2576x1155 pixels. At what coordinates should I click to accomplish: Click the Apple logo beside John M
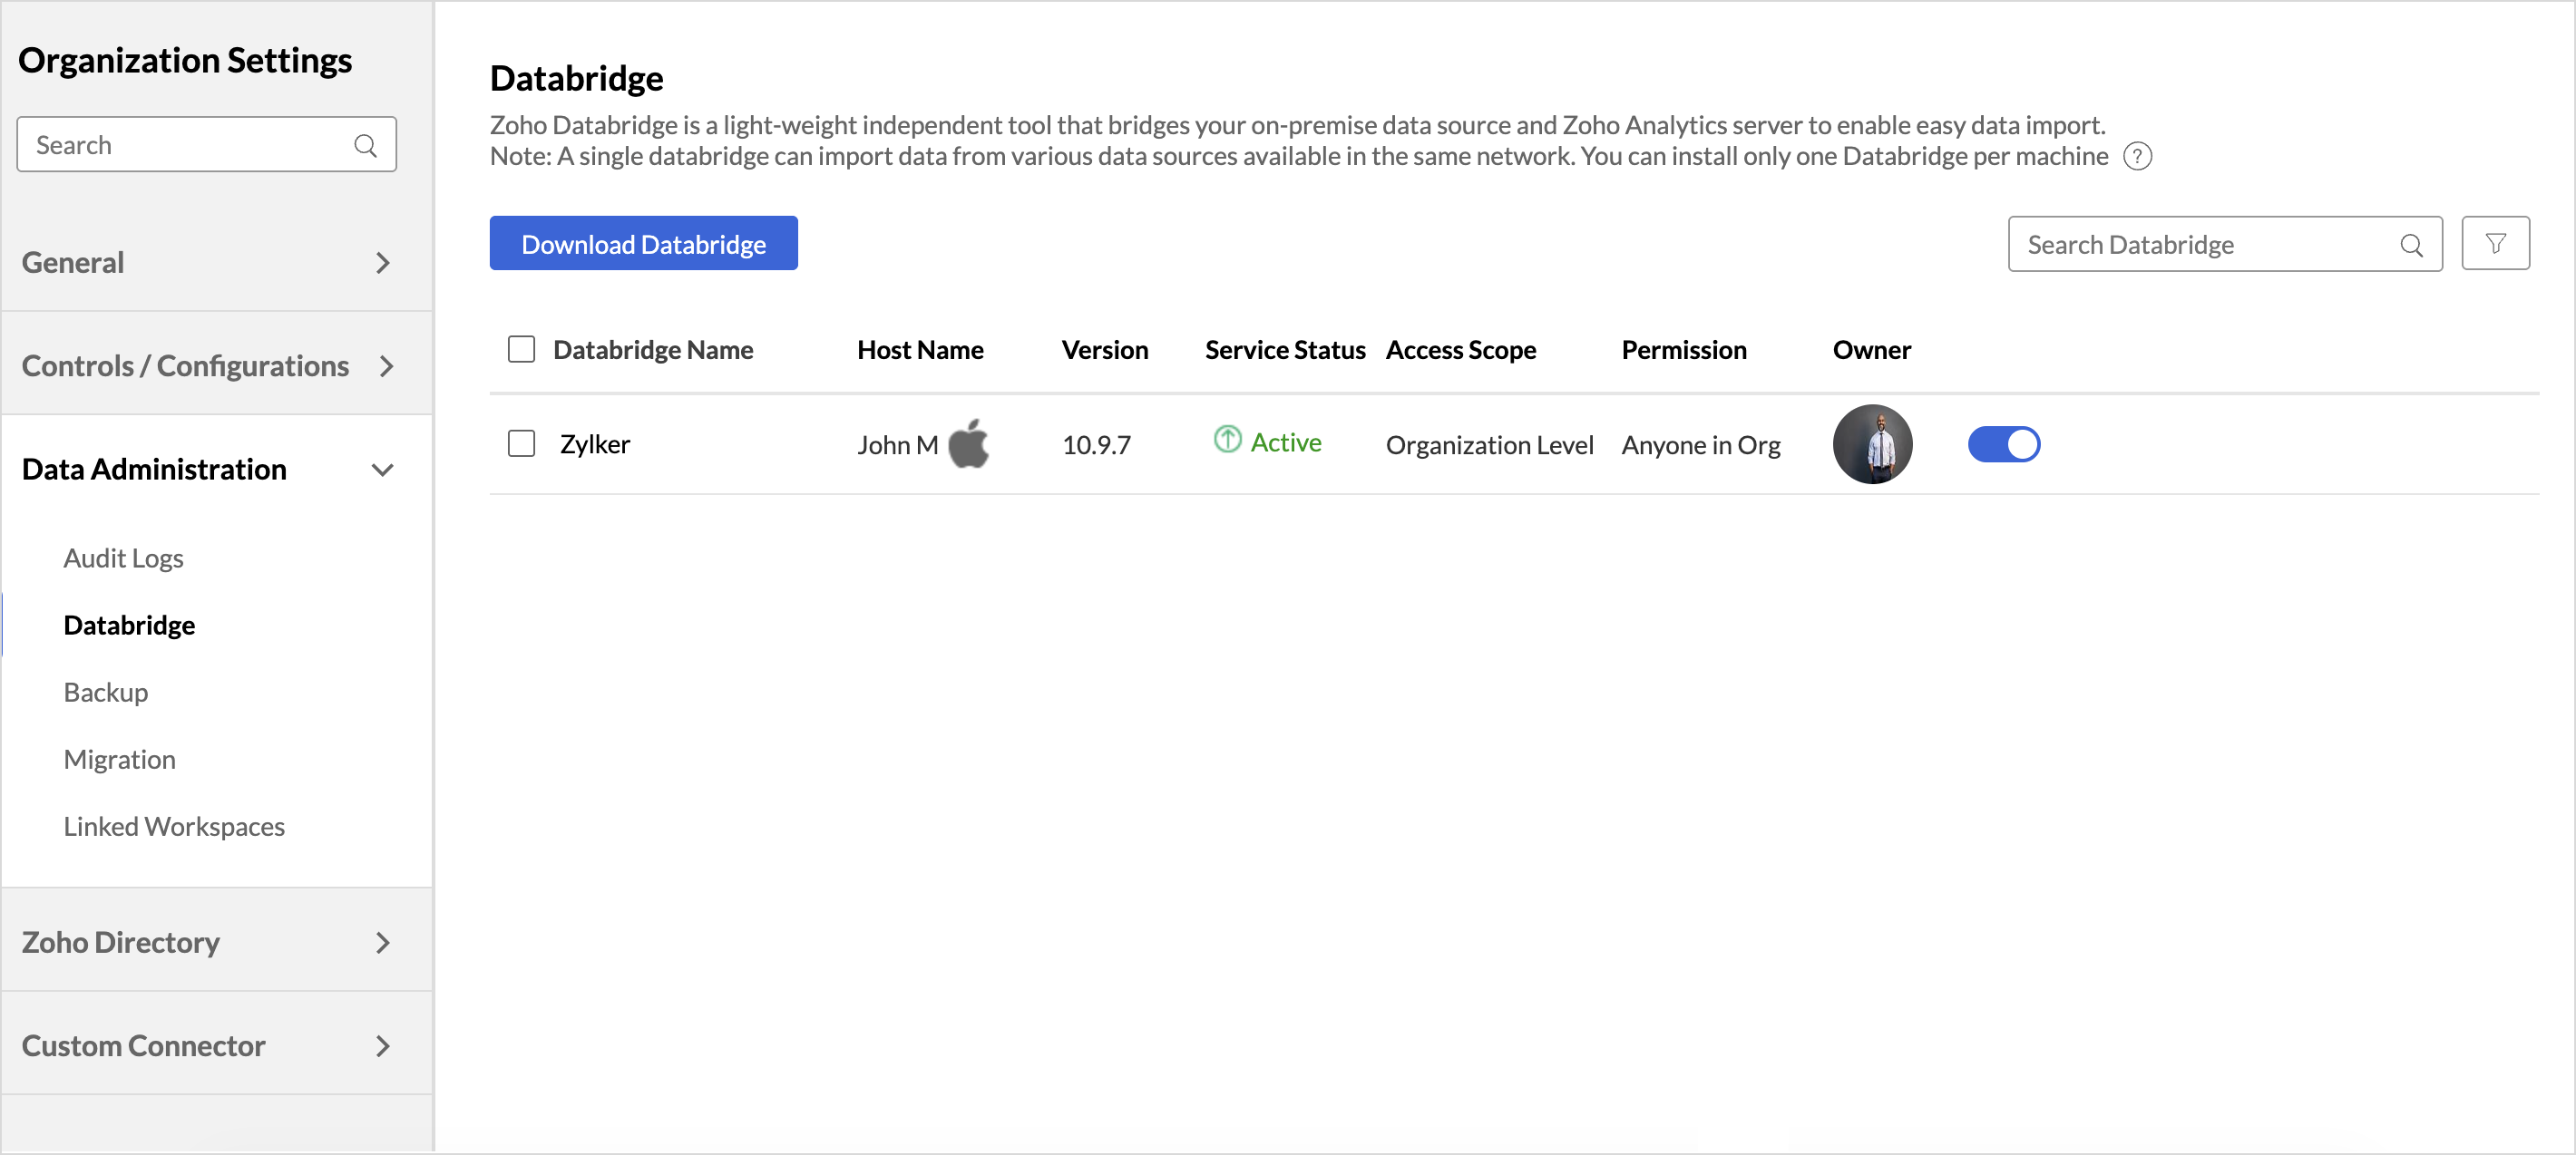pyautogui.click(x=968, y=443)
